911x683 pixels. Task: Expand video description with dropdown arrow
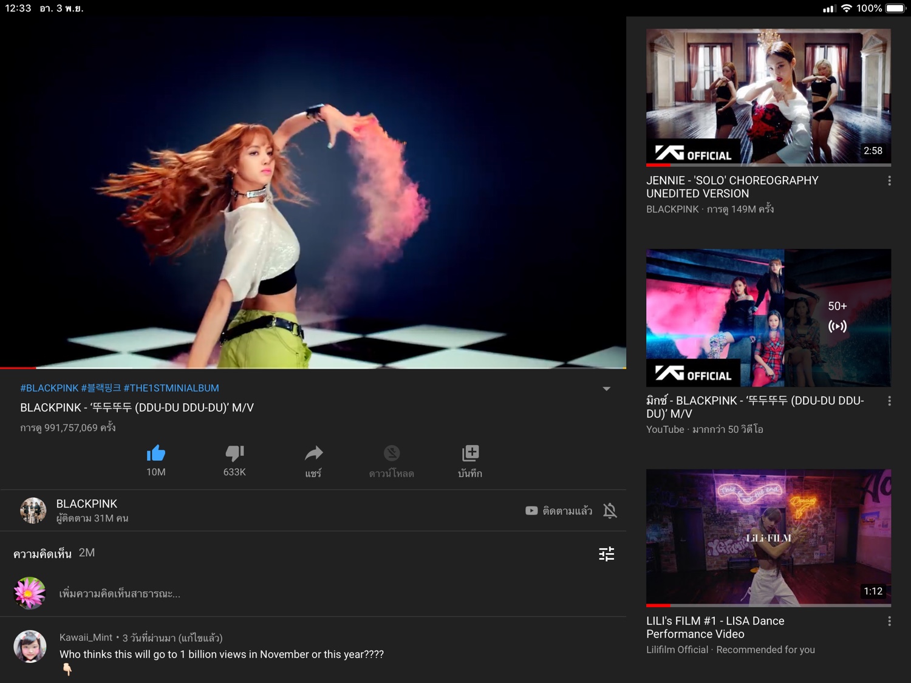point(606,389)
